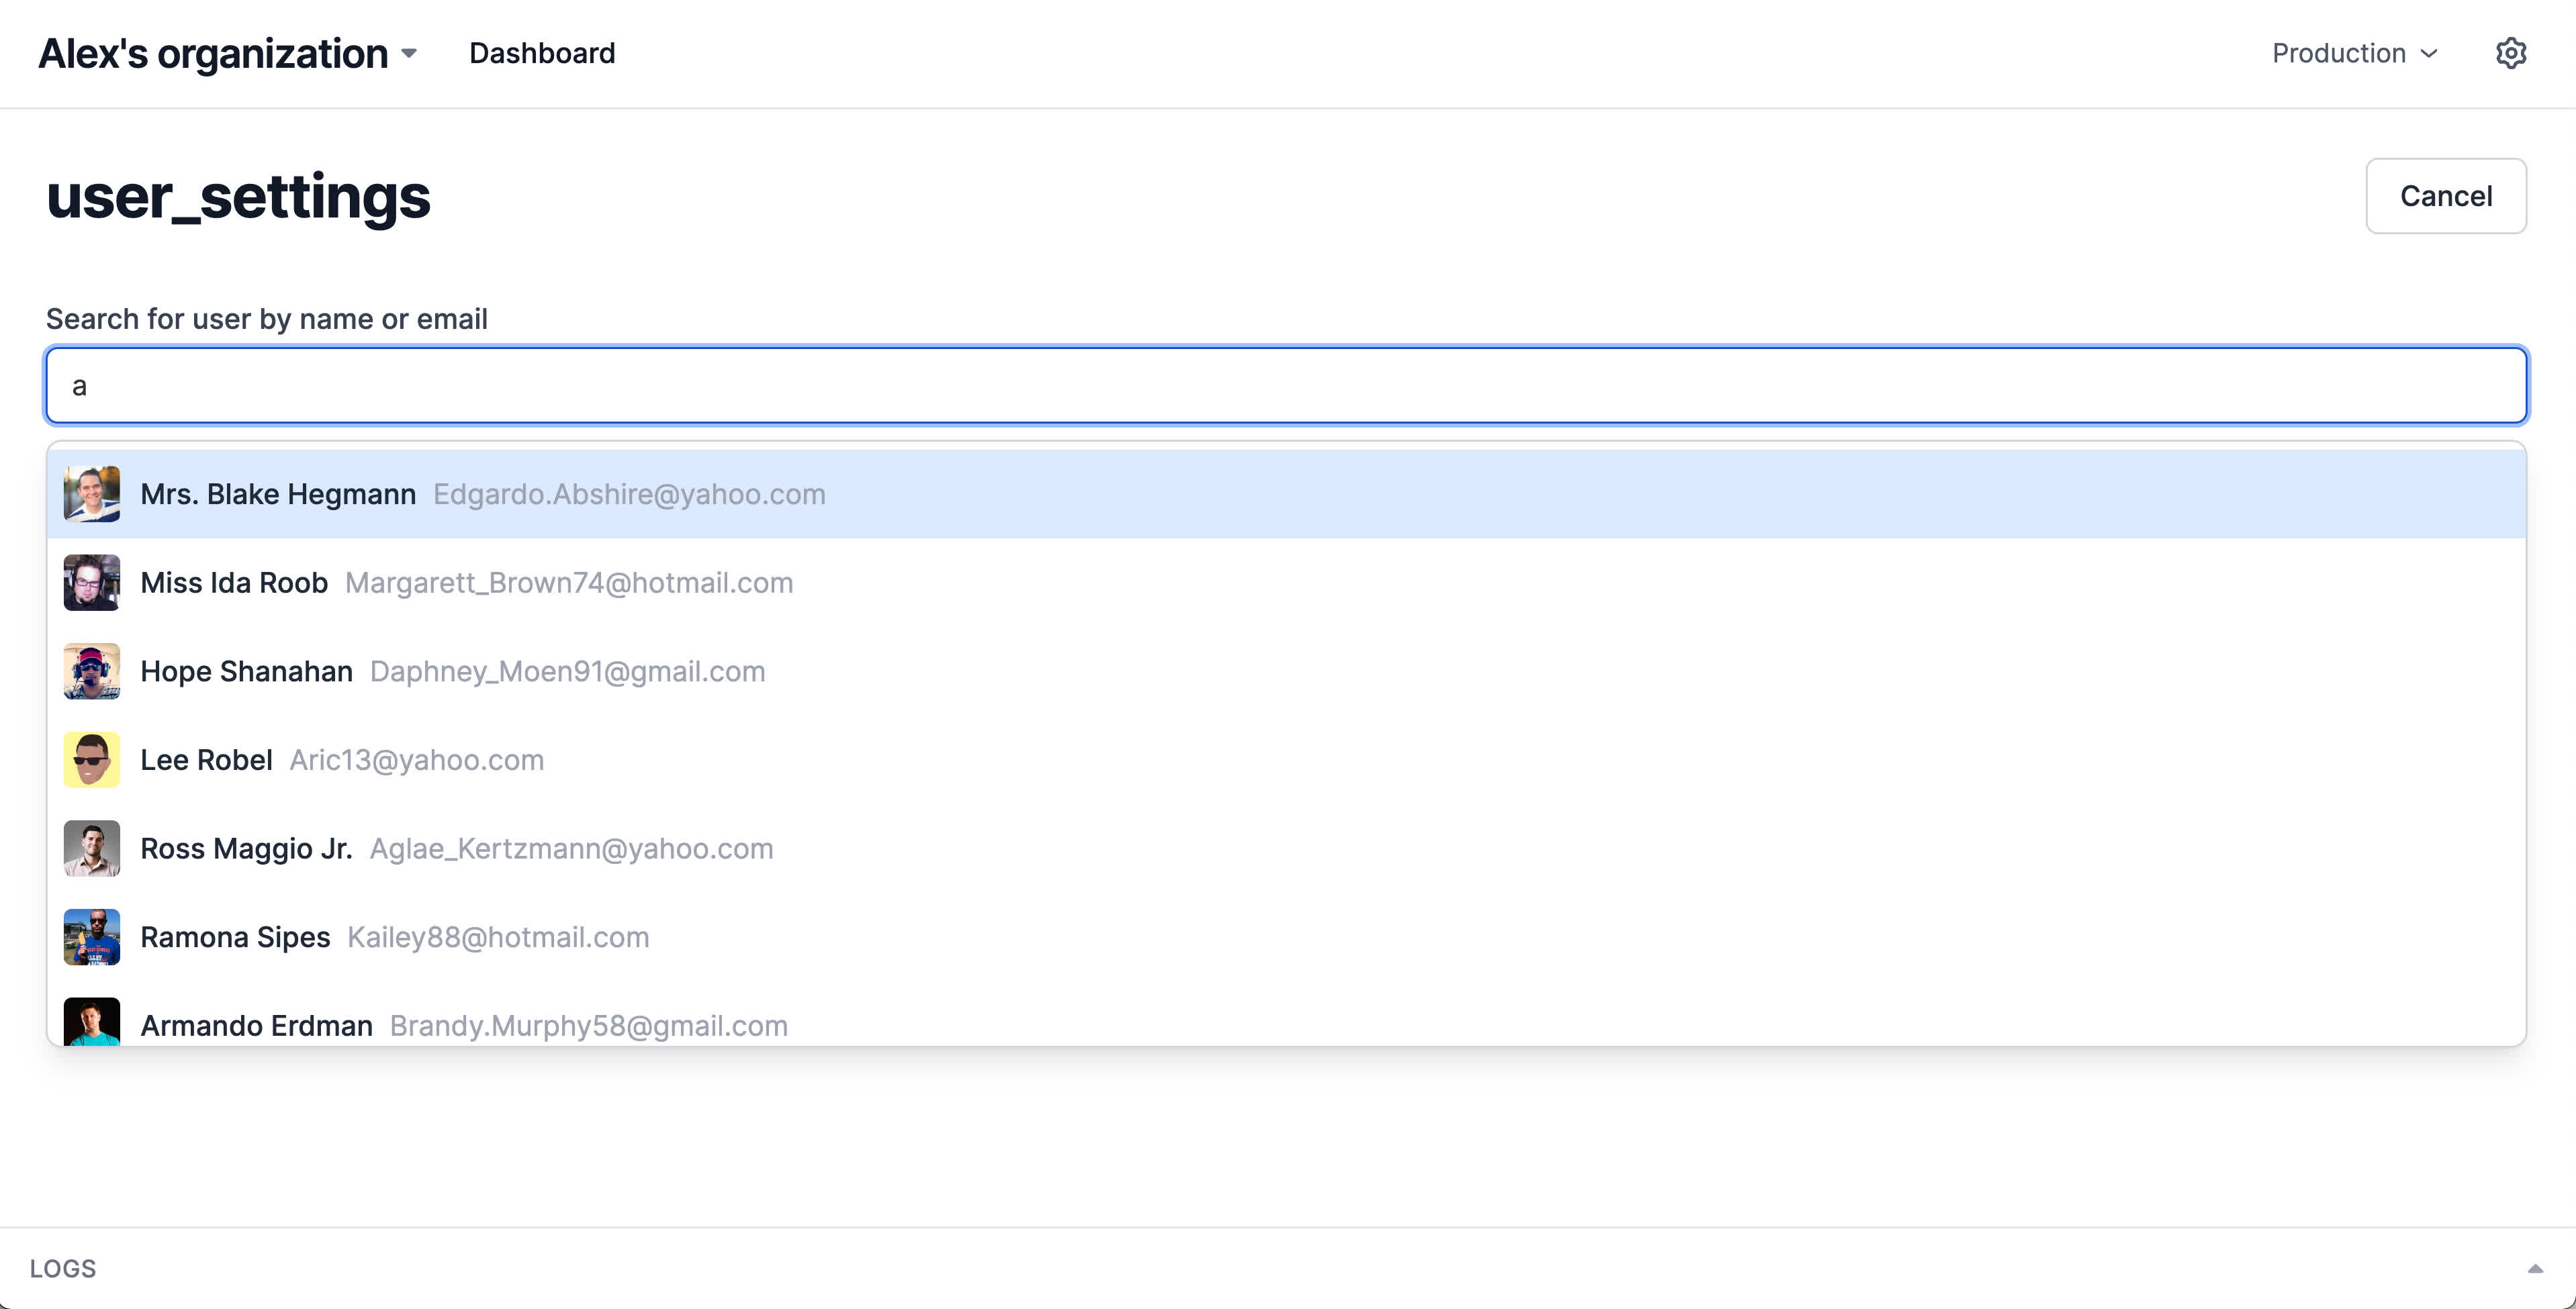Image resolution: width=2576 pixels, height=1309 pixels.
Task: Select Kailey88@hotmail.com from suggestions
Action: point(498,937)
